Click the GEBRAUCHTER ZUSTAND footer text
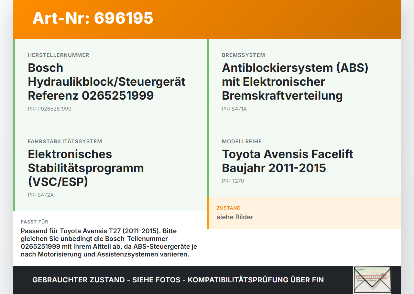Viewport: 414px width, 294px height. pyautogui.click(x=178, y=280)
